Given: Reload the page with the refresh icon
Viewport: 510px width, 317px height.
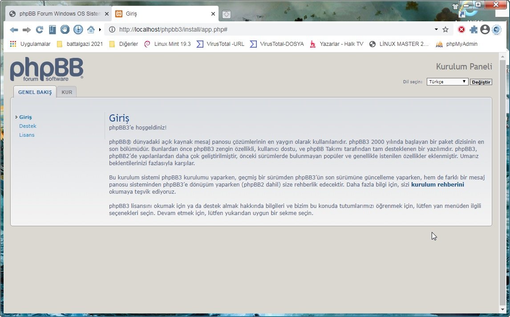Looking at the screenshot, I should point(39,30).
